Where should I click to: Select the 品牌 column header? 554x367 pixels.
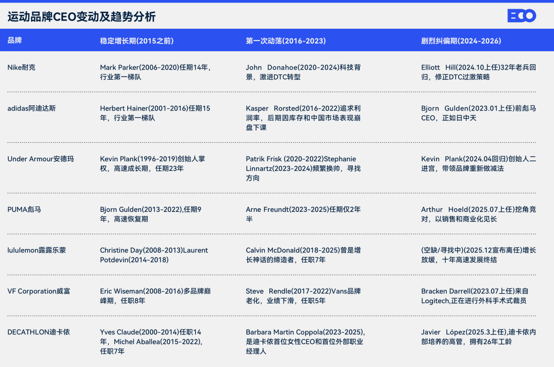pyautogui.click(x=15, y=40)
